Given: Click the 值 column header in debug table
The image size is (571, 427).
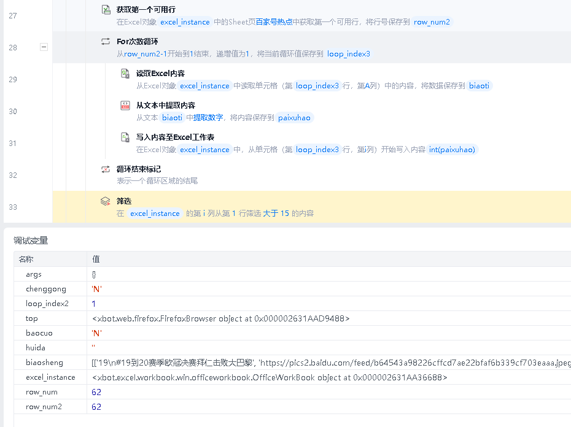Looking at the screenshot, I should [x=96, y=260].
